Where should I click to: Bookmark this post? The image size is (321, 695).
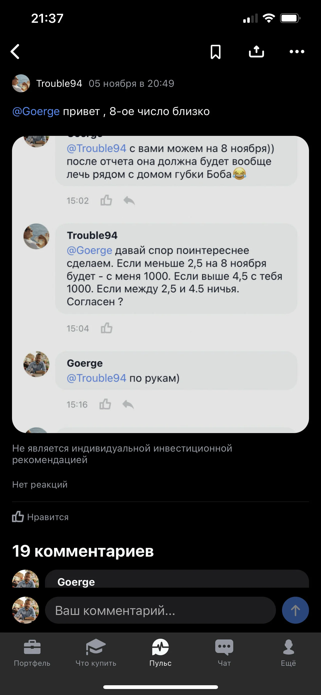tap(215, 52)
